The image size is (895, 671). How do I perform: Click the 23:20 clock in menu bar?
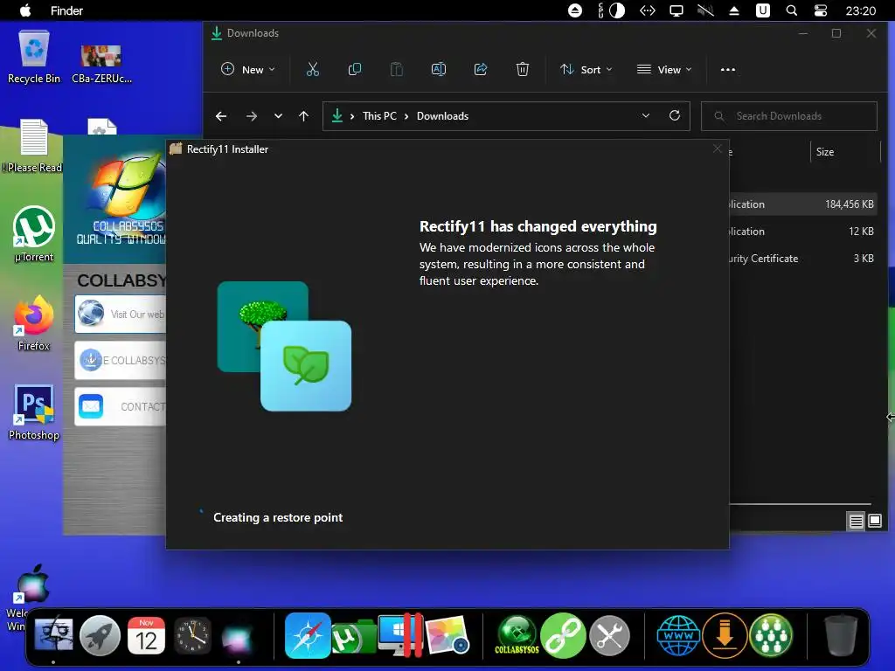860,10
